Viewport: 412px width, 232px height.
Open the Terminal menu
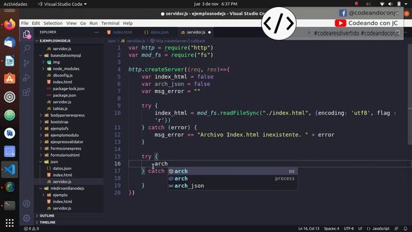click(110, 23)
